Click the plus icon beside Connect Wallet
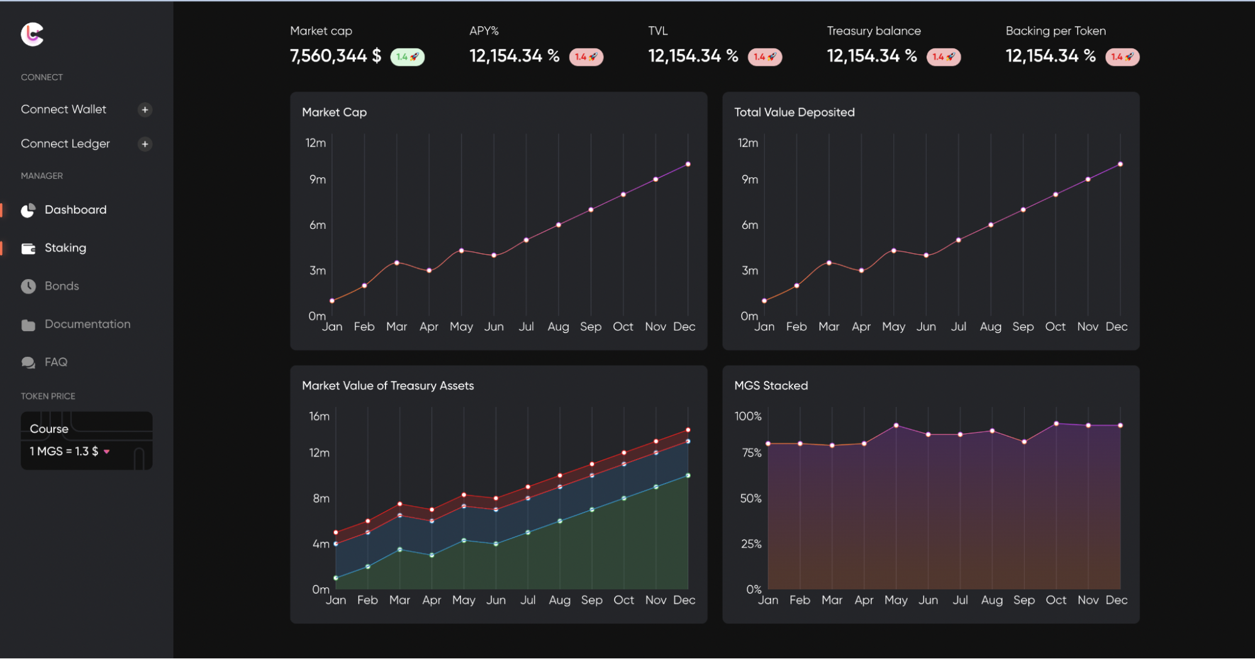This screenshot has height=659, width=1255. click(145, 110)
